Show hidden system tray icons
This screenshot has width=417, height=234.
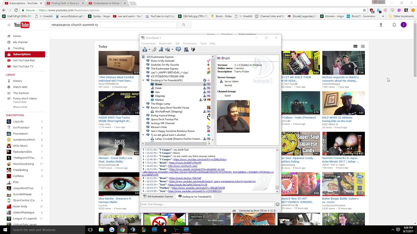393,230
